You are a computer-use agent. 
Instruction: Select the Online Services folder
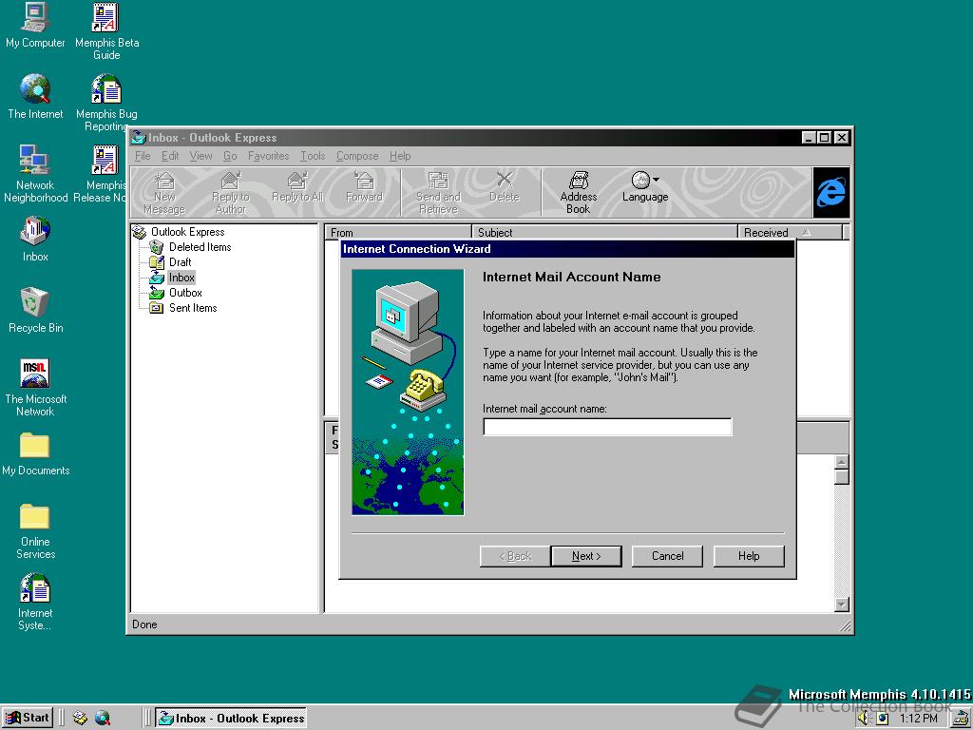pyautogui.click(x=35, y=531)
